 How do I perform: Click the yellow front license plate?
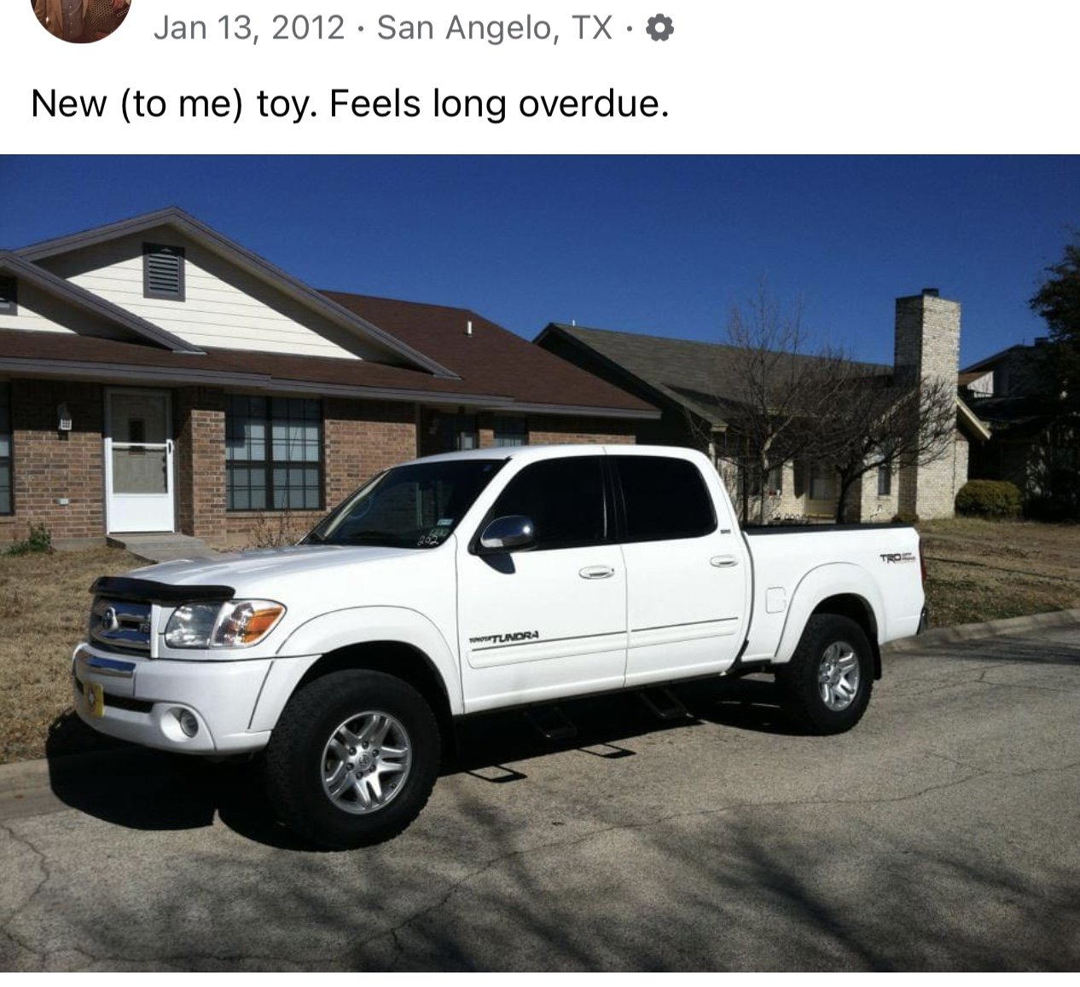click(94, 698)
